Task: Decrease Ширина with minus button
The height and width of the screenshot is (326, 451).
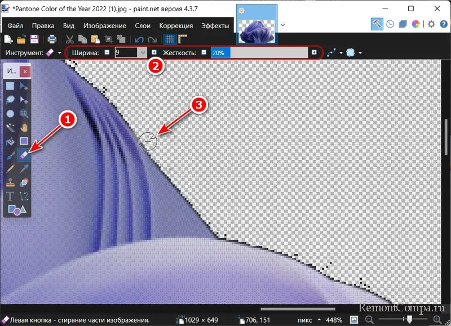Action: (107, 52)
